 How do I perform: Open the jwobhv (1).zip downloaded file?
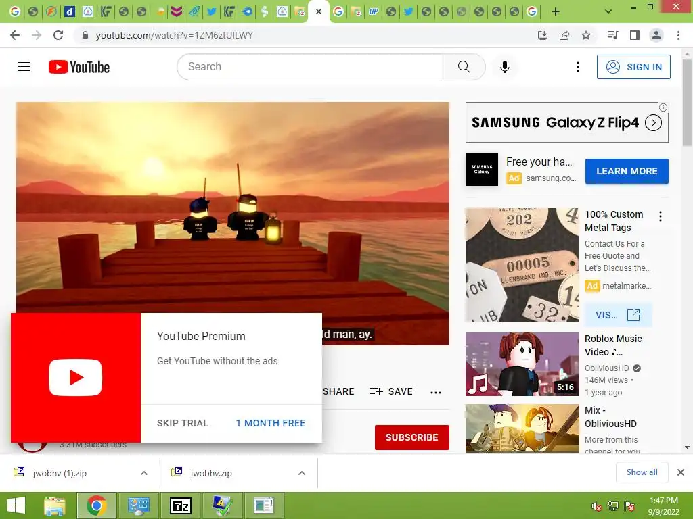(60, 473)
